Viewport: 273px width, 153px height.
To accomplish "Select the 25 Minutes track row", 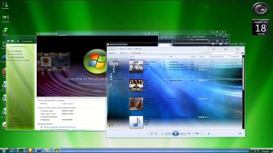I will [202, 62].
